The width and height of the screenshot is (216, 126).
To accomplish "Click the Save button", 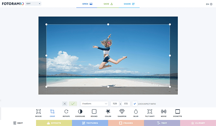I will [x=108, y=4].
